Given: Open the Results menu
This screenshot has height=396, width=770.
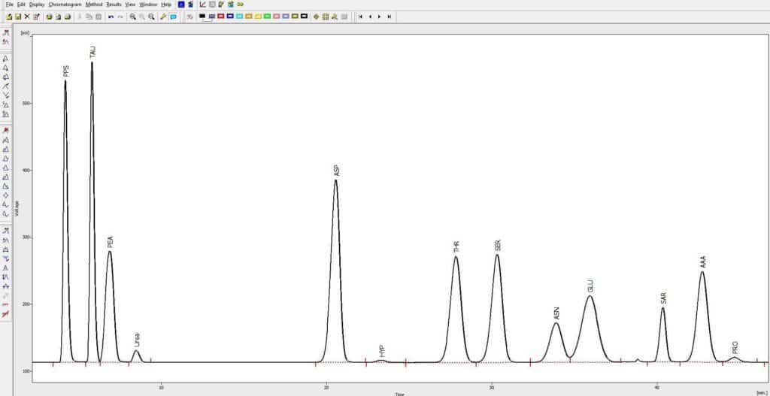Looking at the screenshot, I should [x=114, y=4].
